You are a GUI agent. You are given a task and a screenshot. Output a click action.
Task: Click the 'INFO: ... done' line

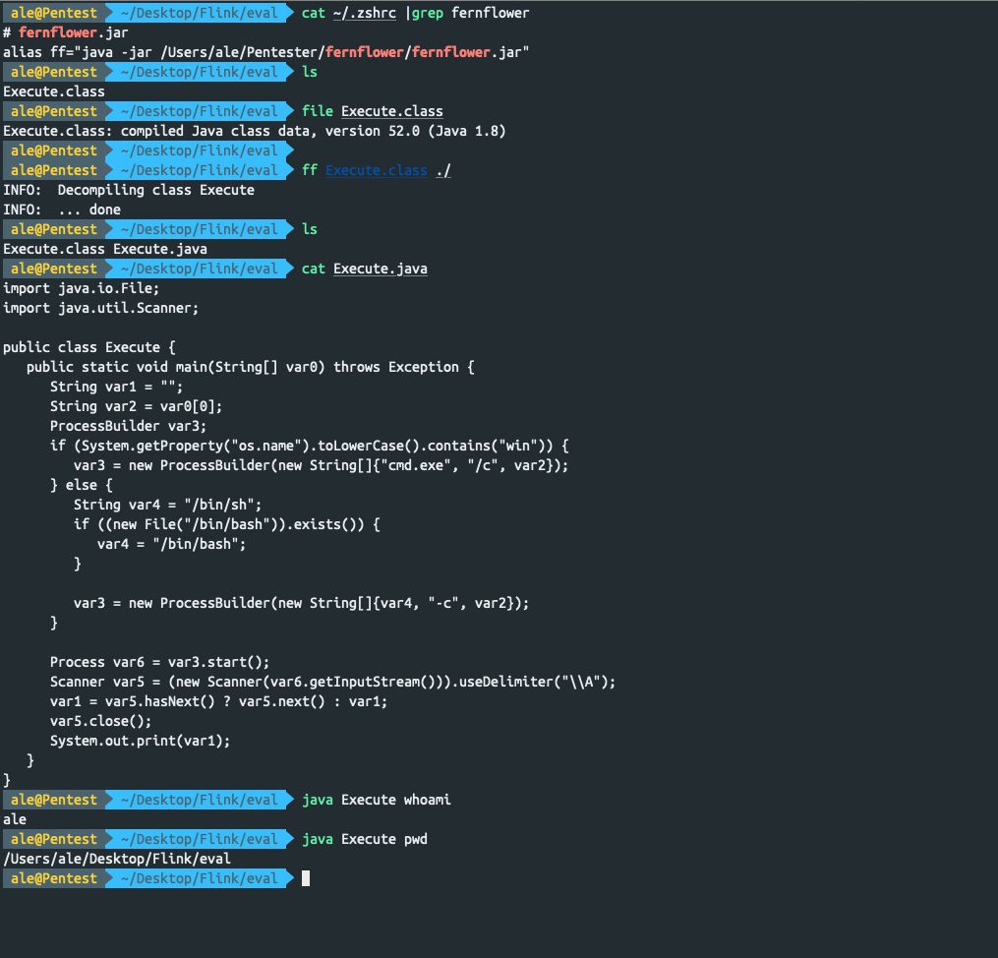pos(62,210)
